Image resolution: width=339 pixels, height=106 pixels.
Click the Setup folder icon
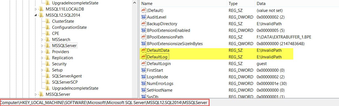pos(47,70)
